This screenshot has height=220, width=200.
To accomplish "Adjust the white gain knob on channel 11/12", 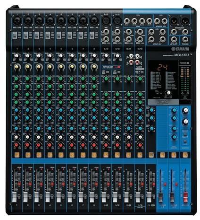I will (x=117, y=56).
